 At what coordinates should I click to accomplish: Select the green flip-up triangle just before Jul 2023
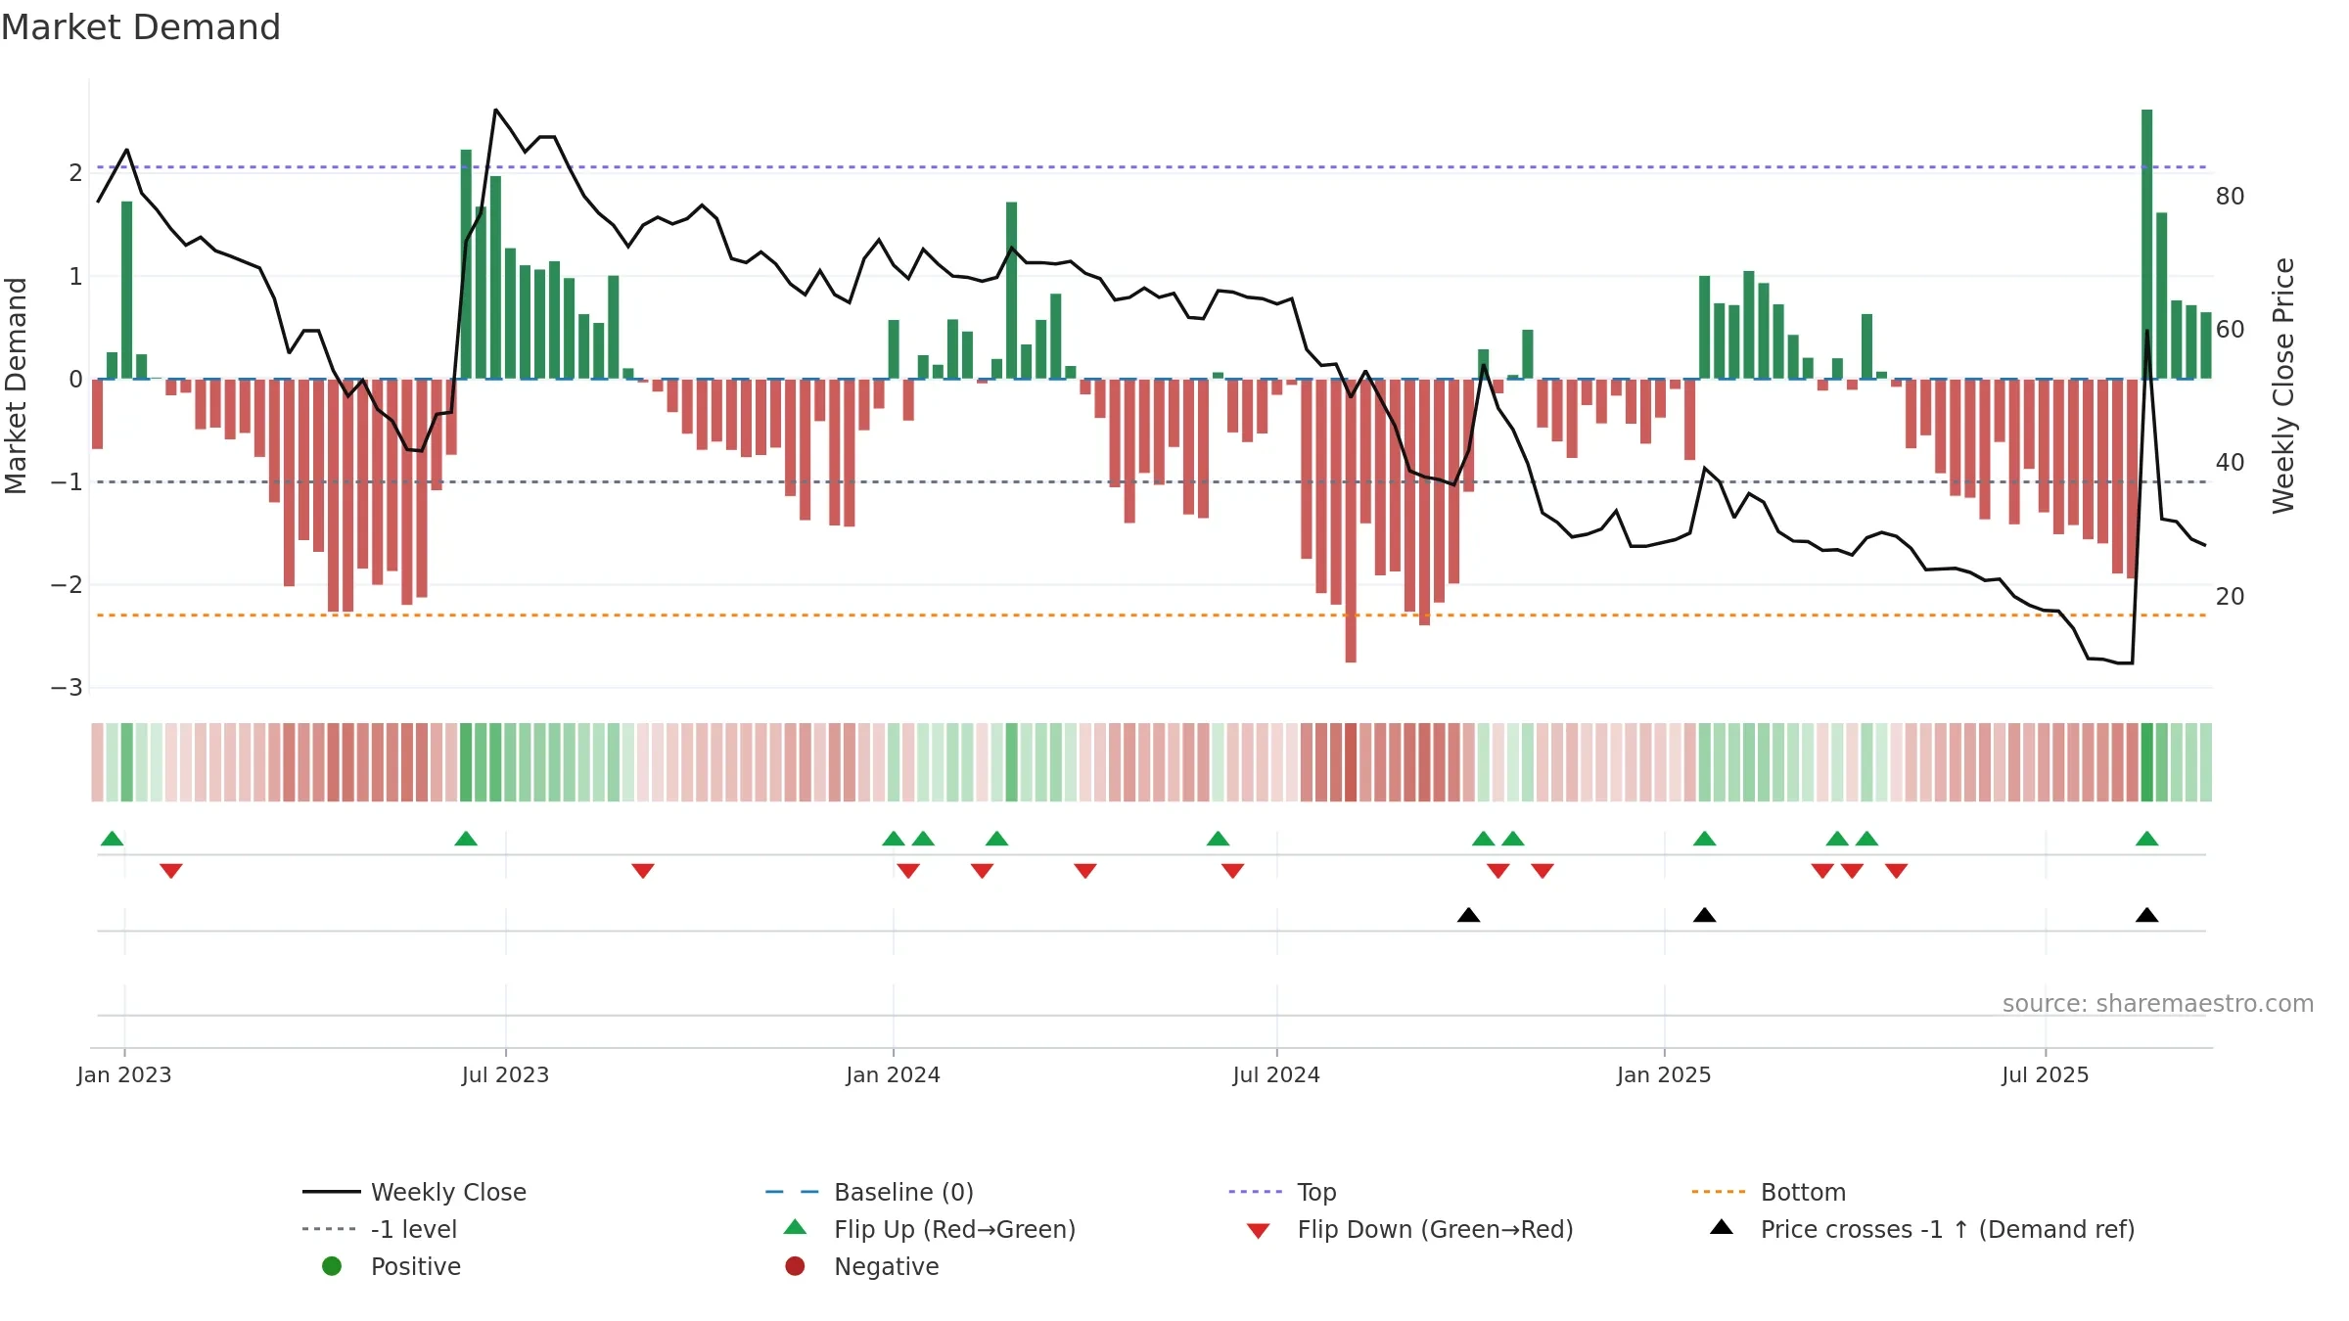(466, 839)
